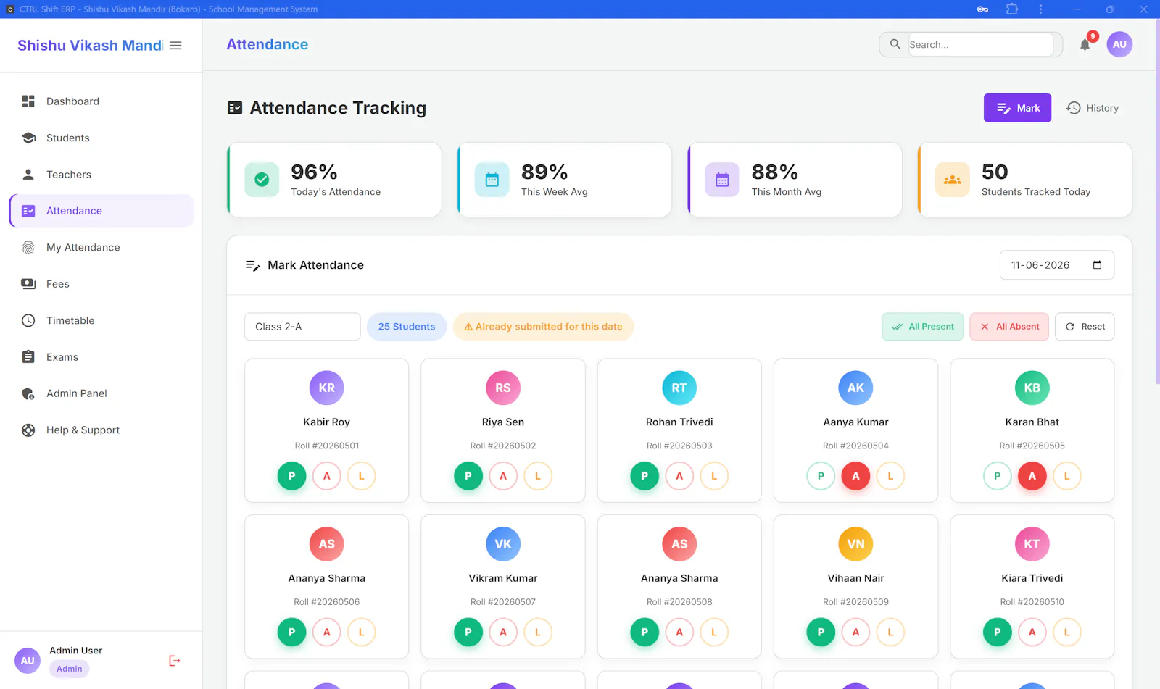Click the search magnifier icon

[895, 44]
